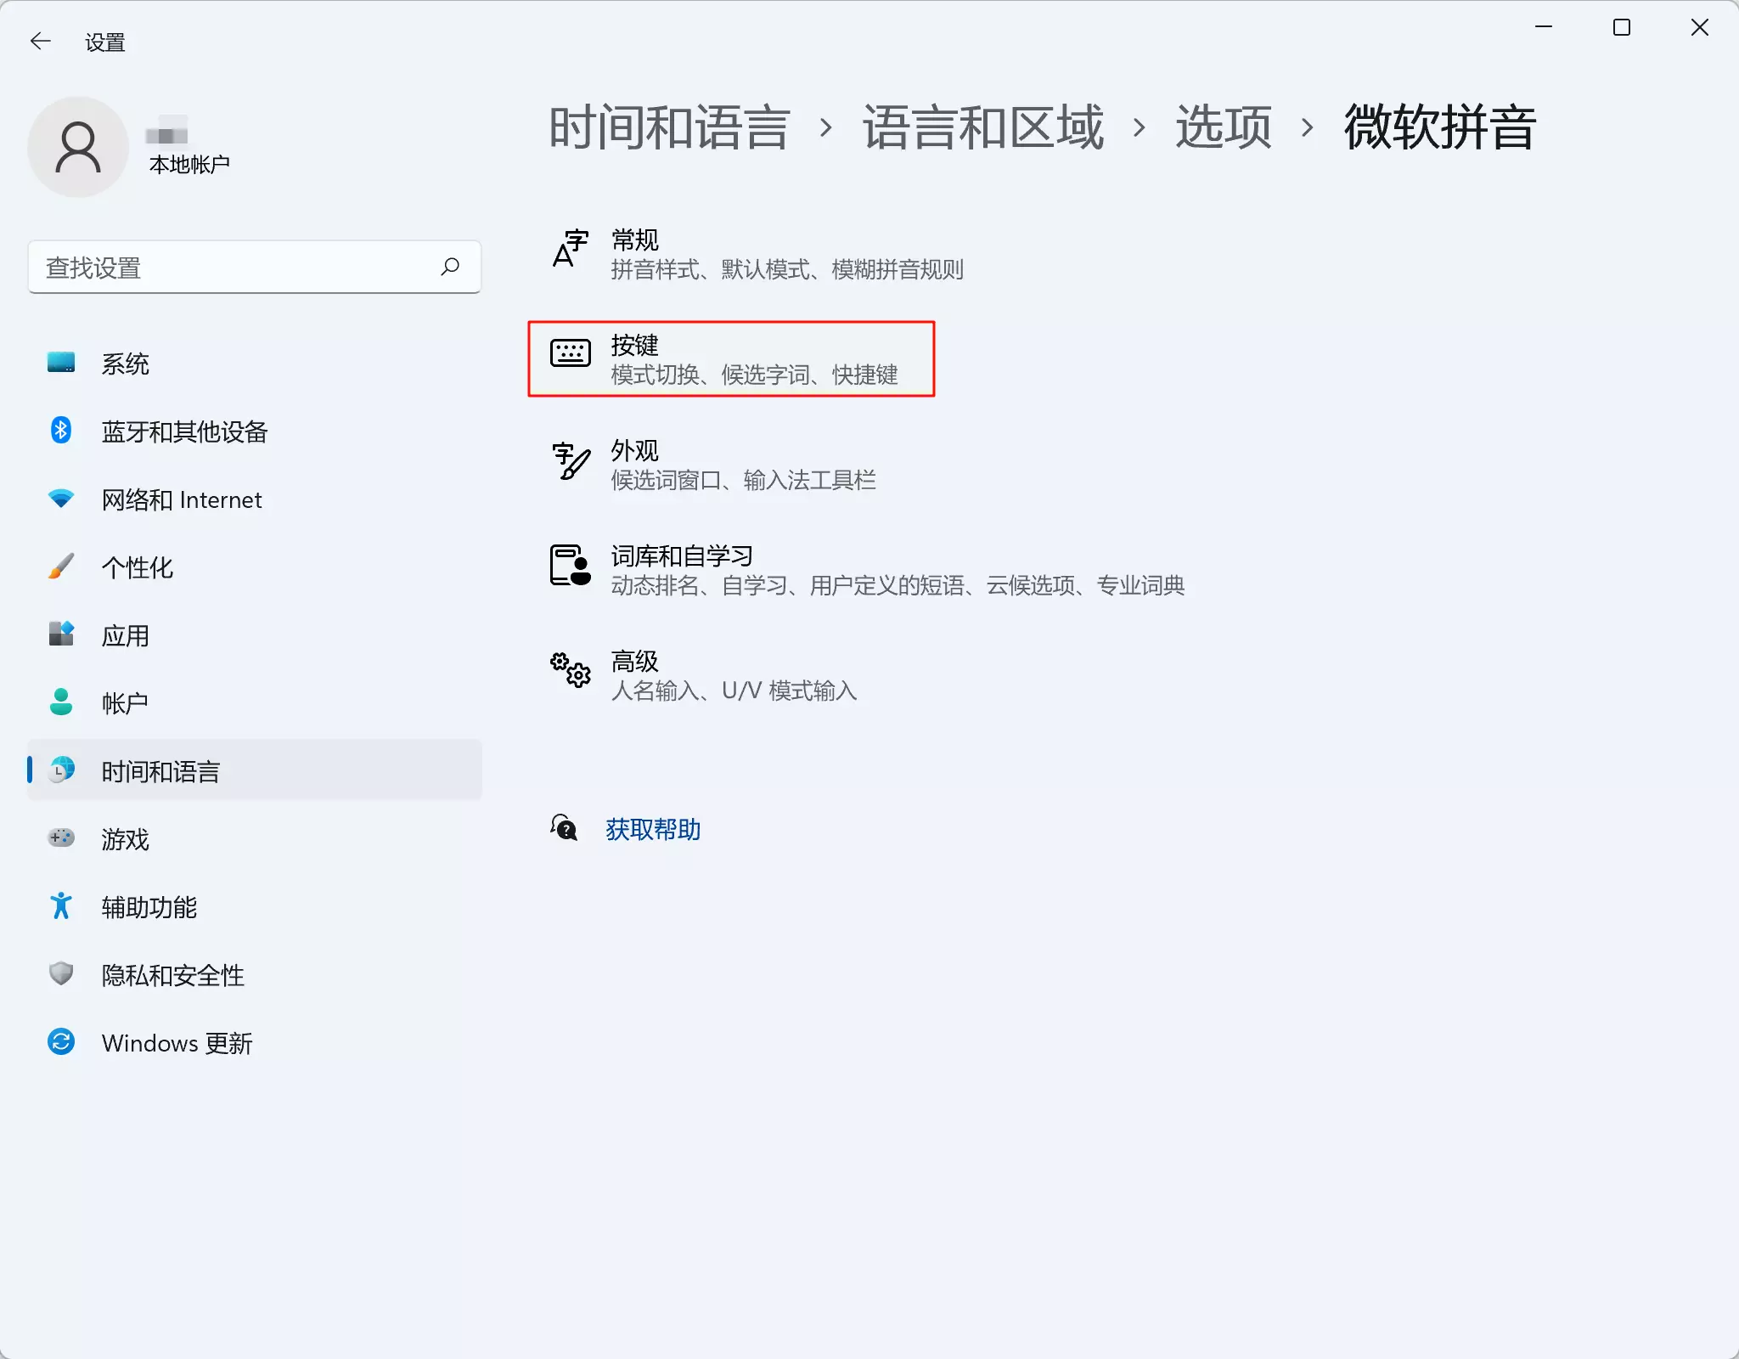Click the 获取帮助 link
Viewport: 1739px width, 1359px height.
[x=652, y=829]
